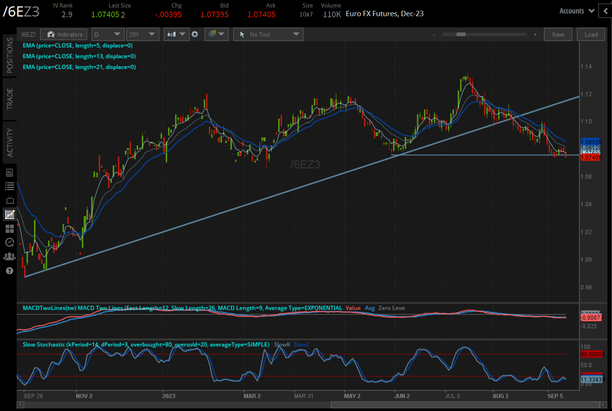Collapse the right panel with the chevron arrow

pyautogui.click(x=605, y=11)
